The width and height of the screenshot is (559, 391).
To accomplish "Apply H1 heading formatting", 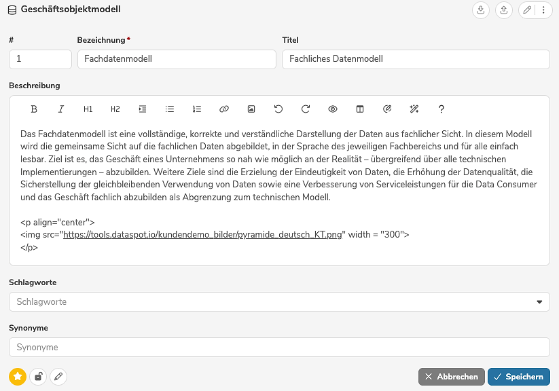I will pos(88,109).
